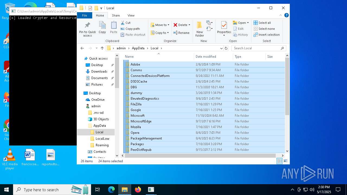
Task: Open Recent locations dropdown arrow
Action: (x=97, y=48)
